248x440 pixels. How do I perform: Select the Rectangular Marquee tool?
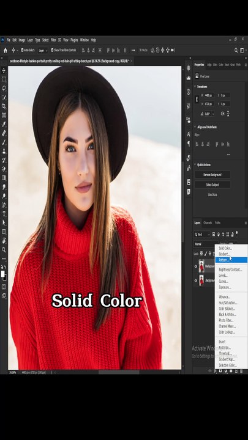[x=4, y=79]
